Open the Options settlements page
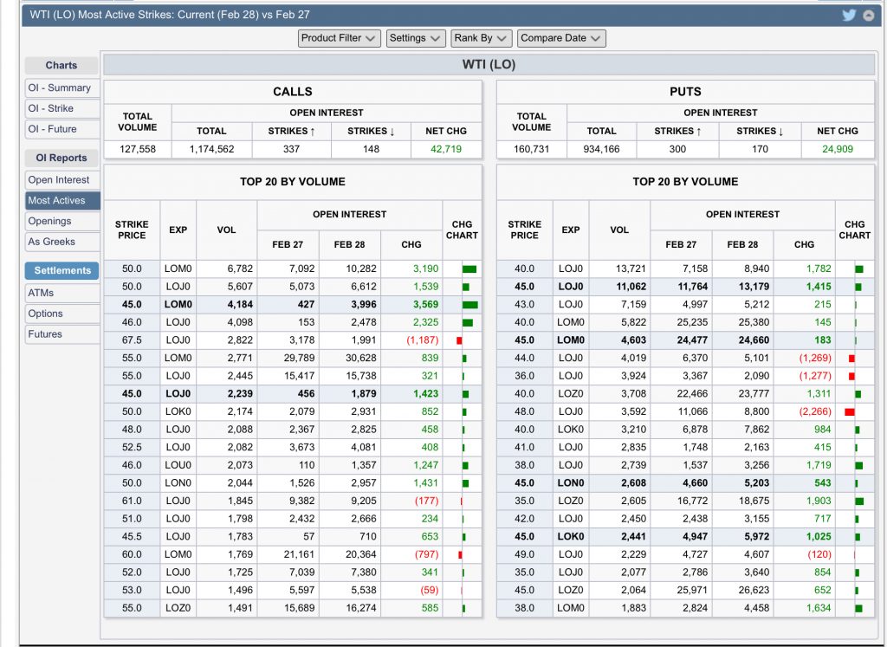Image resolution: width=887 pixels, height=647 pixels. 62,314
